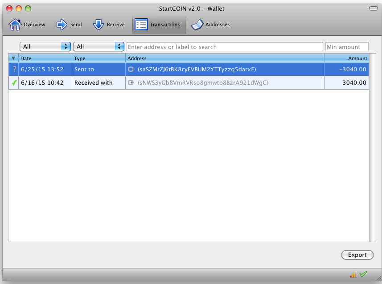Screen dimensions: 382x284
Task: Sort by Amount column header
Action: [x=347, y=58]
